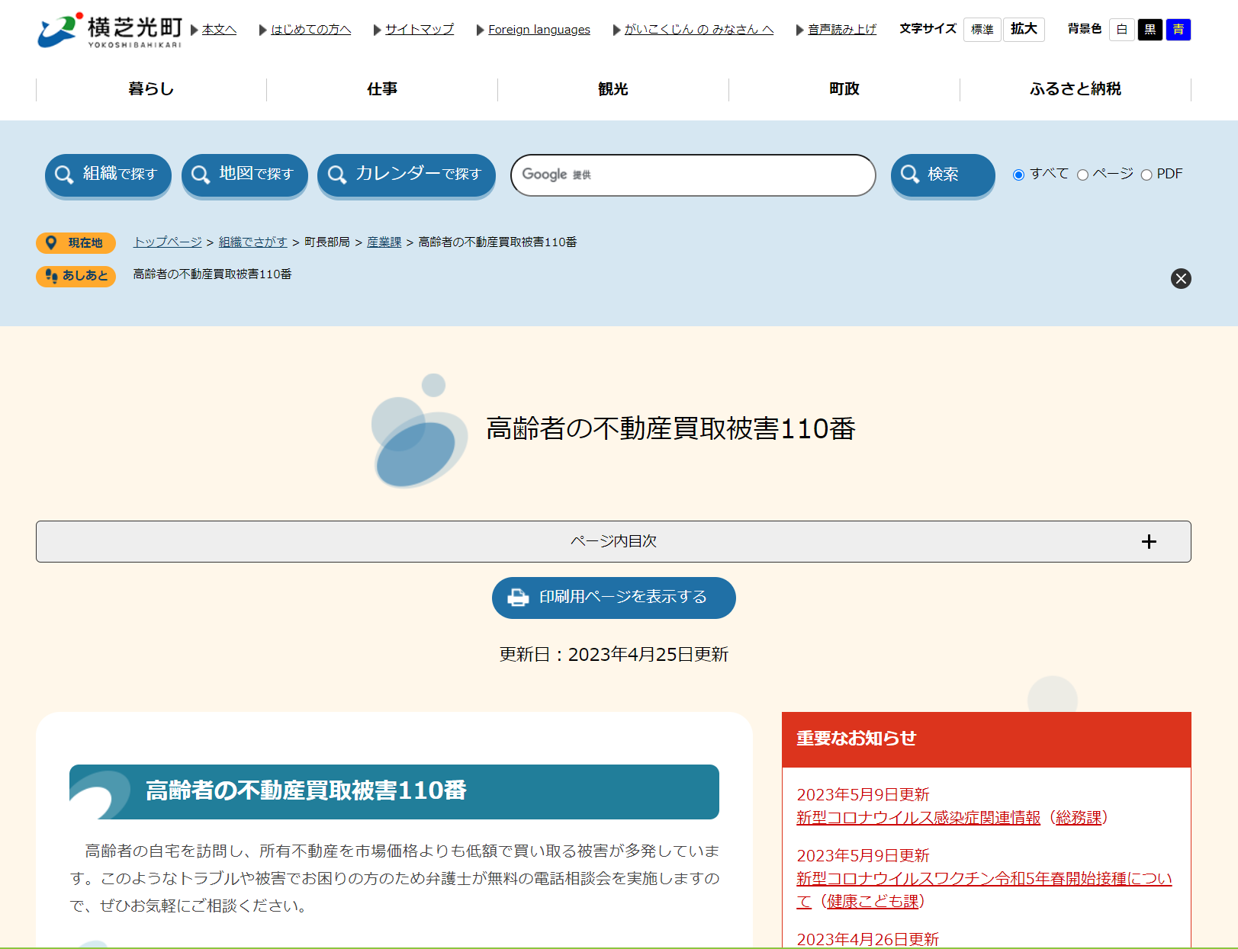Click magnifier icon on カレンダーで探す button
Image resolution: width=1238 pixels, height=949 pixels.
[x=337, y=175]
